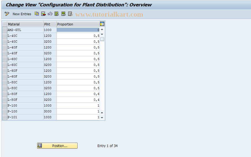The image size is (251, 157).
Task: Click scroll up arrow at scrollbar top
Action: (x=102, y=30)
